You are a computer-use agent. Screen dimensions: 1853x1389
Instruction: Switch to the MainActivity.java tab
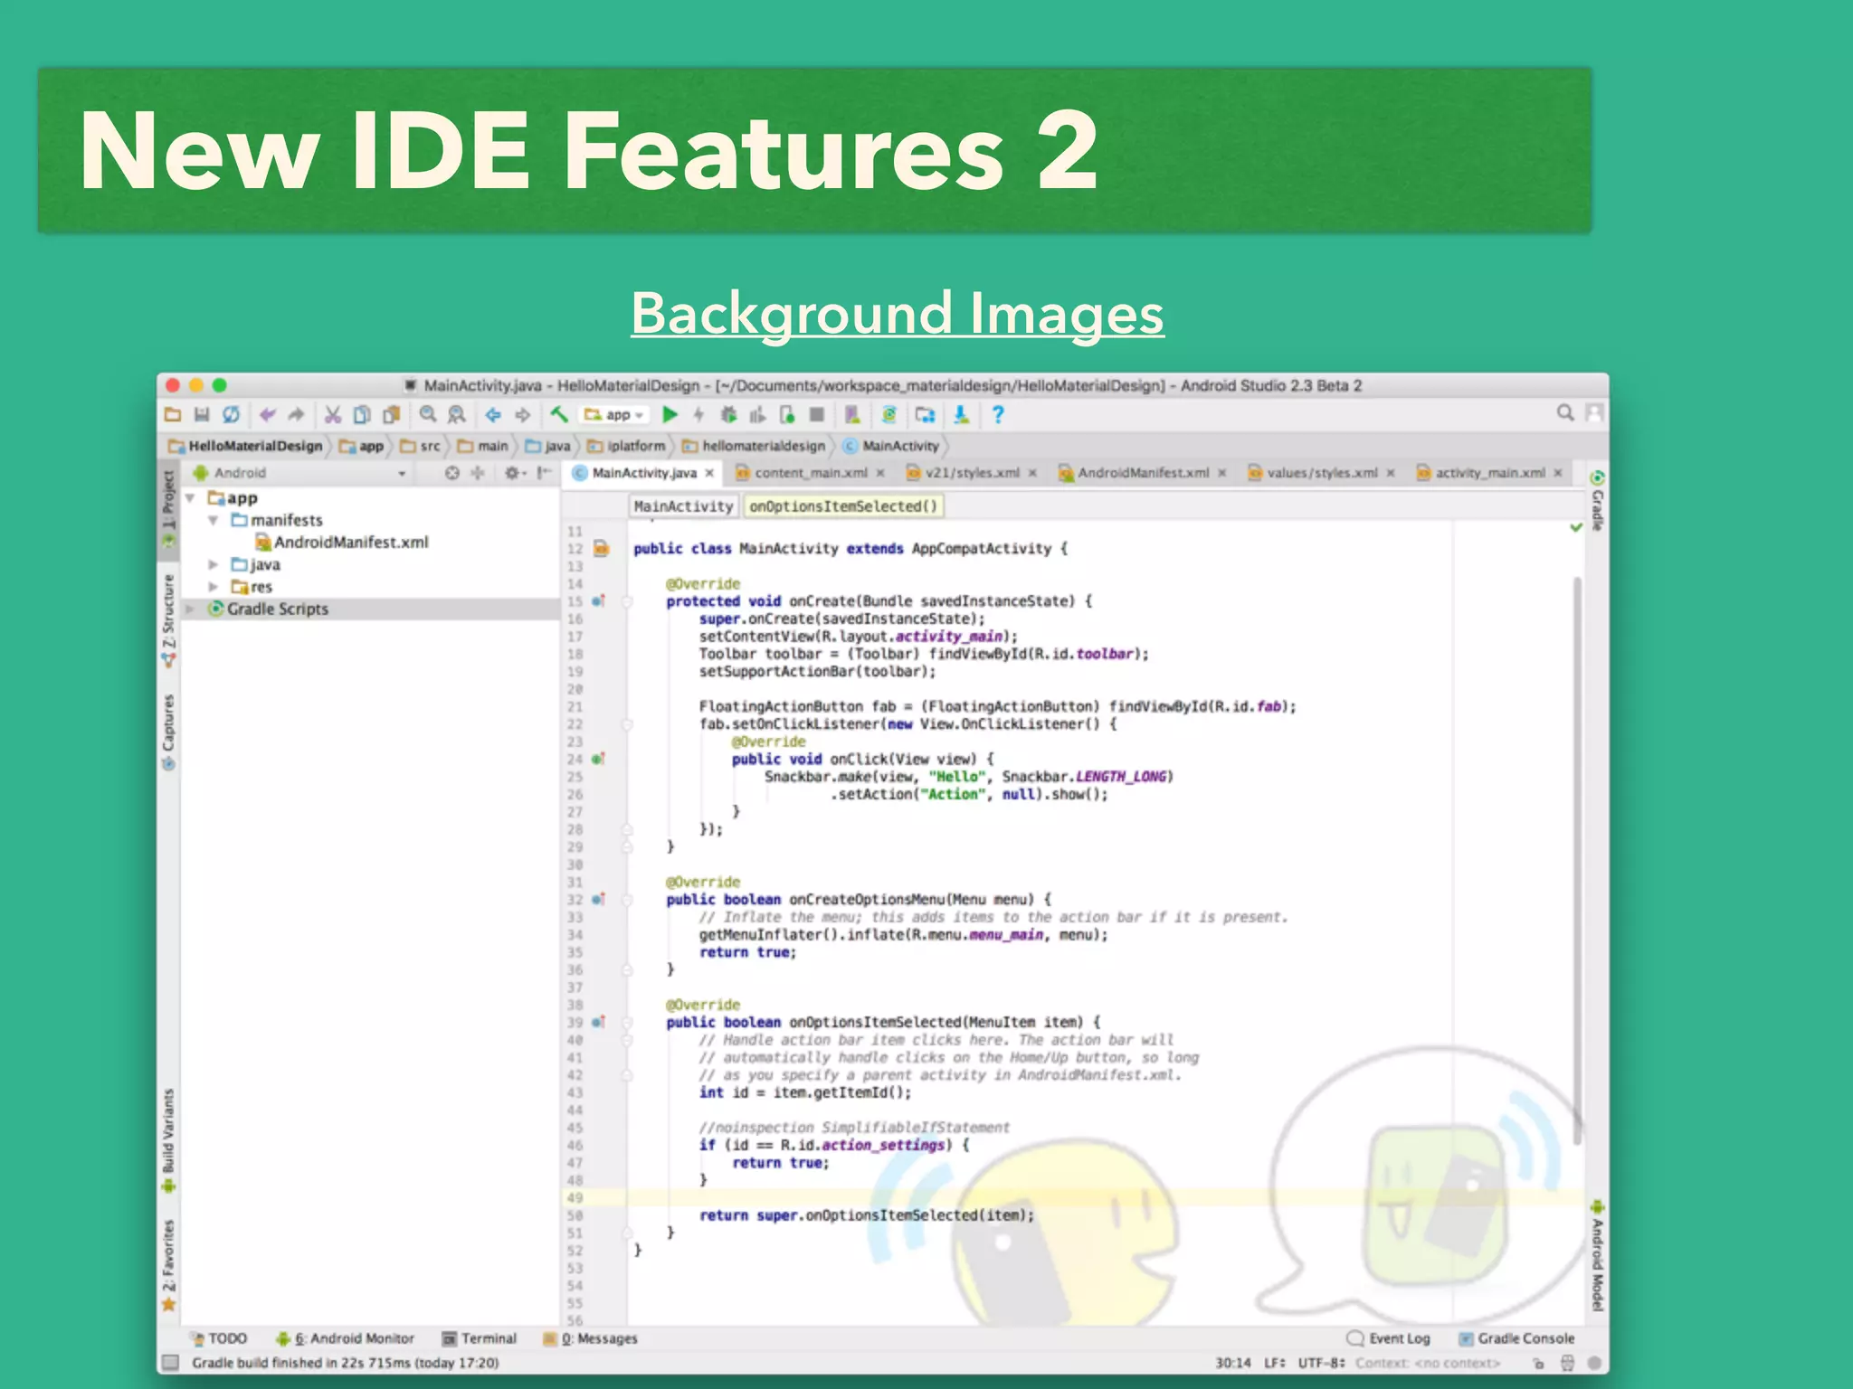click(x=643, y=473)
